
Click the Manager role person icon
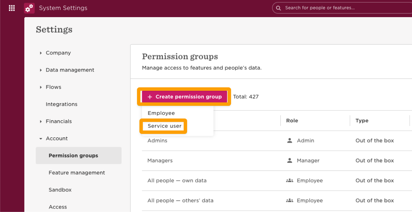[290, 160]
